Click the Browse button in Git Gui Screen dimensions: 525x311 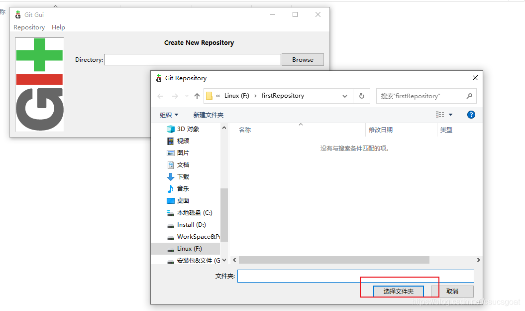pyautogui.click(x=303, y=59)
